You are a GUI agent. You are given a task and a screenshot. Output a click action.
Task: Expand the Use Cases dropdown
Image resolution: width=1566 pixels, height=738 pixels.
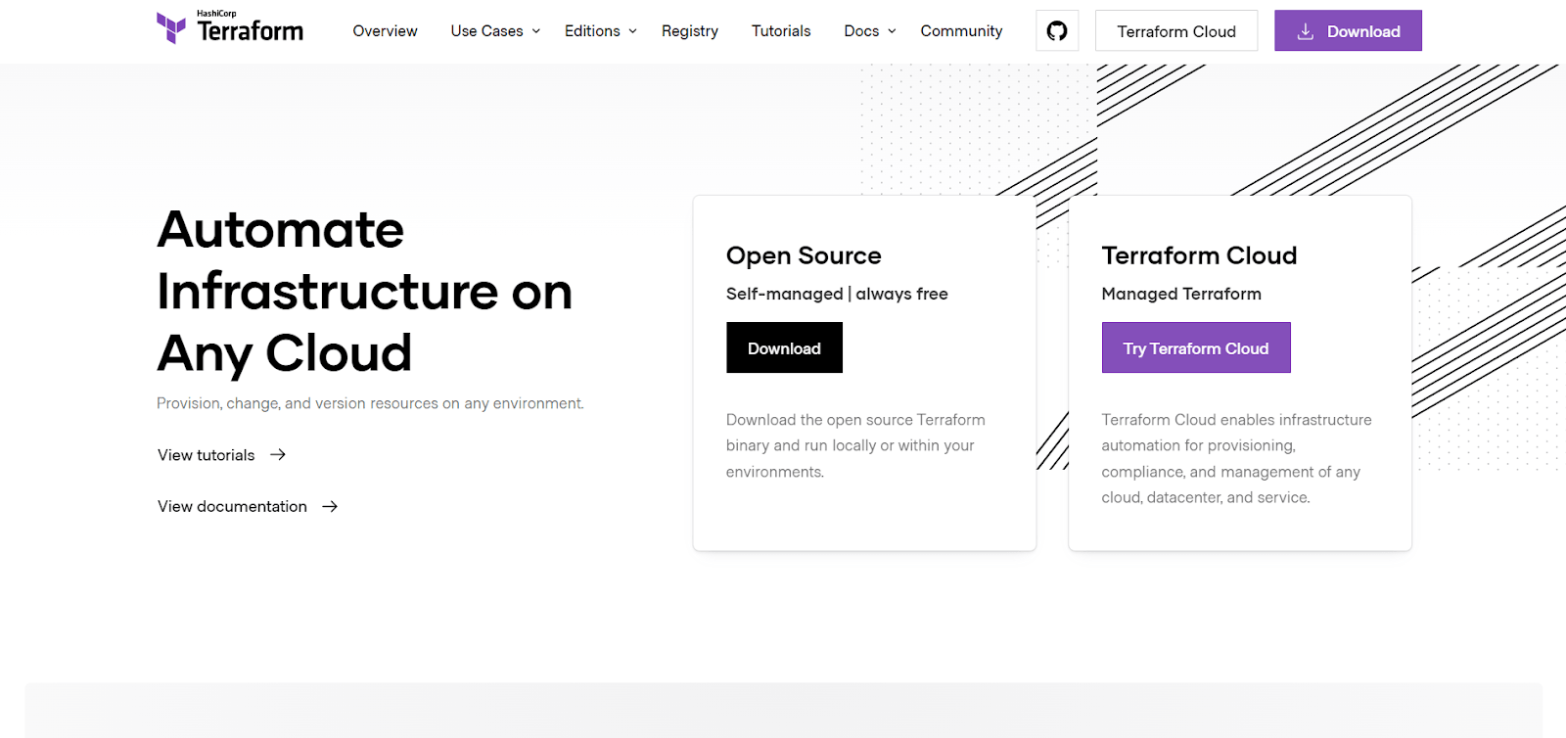[495, 31]
